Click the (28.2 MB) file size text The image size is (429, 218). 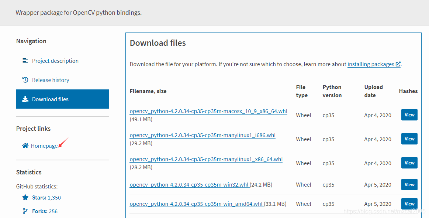tap(141, 167)
